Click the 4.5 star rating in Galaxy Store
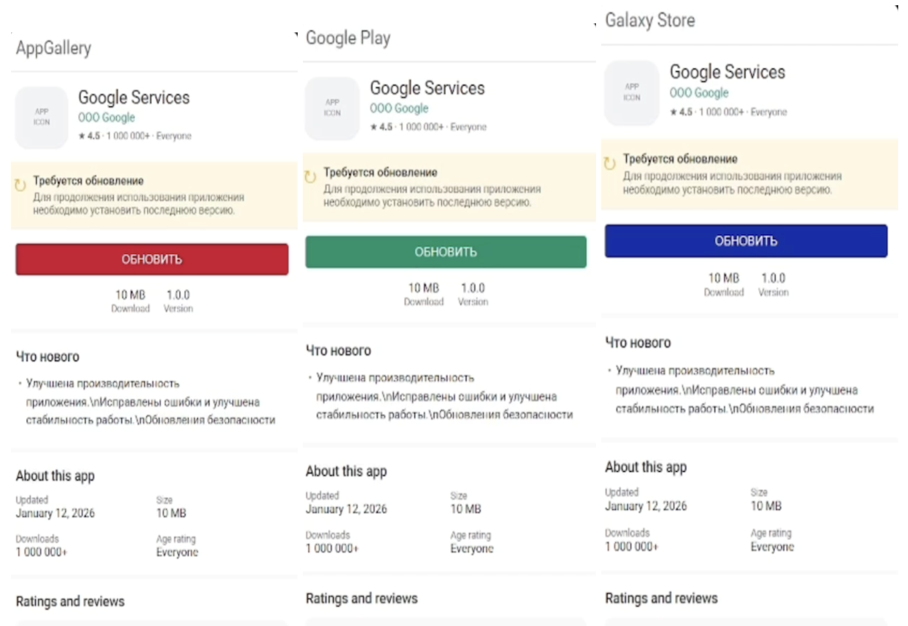Viewport: 908px width, 626px height. click(x=681, y=112)
